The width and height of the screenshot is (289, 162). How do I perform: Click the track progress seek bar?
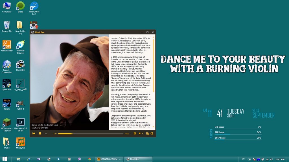[90, 134]
